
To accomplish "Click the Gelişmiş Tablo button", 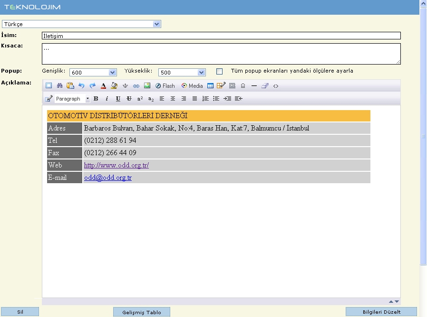I will (142, 312).
